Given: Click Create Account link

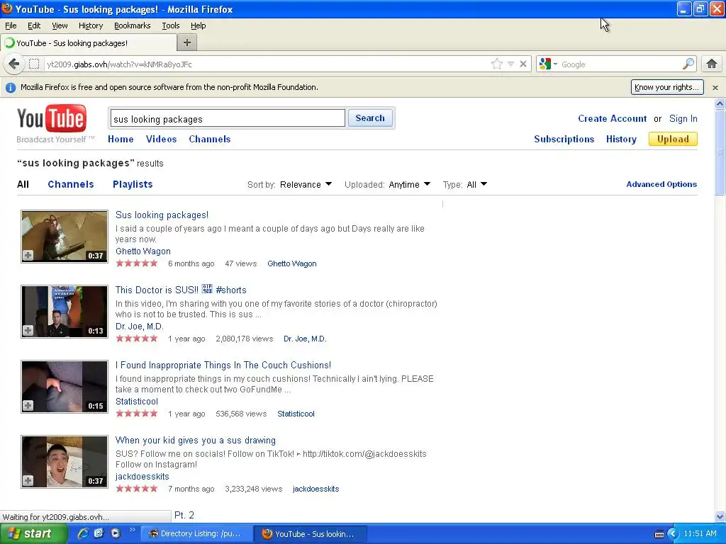Looking at the screenshot, I should [612, 118].
